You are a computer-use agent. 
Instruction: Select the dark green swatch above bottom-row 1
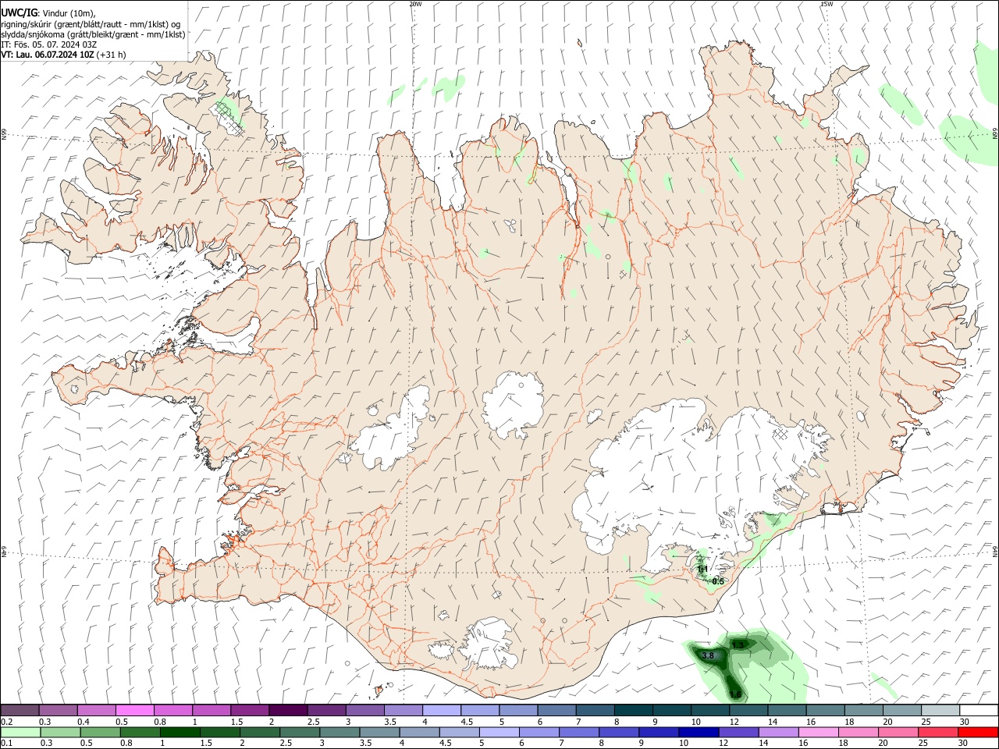point(180,732)
